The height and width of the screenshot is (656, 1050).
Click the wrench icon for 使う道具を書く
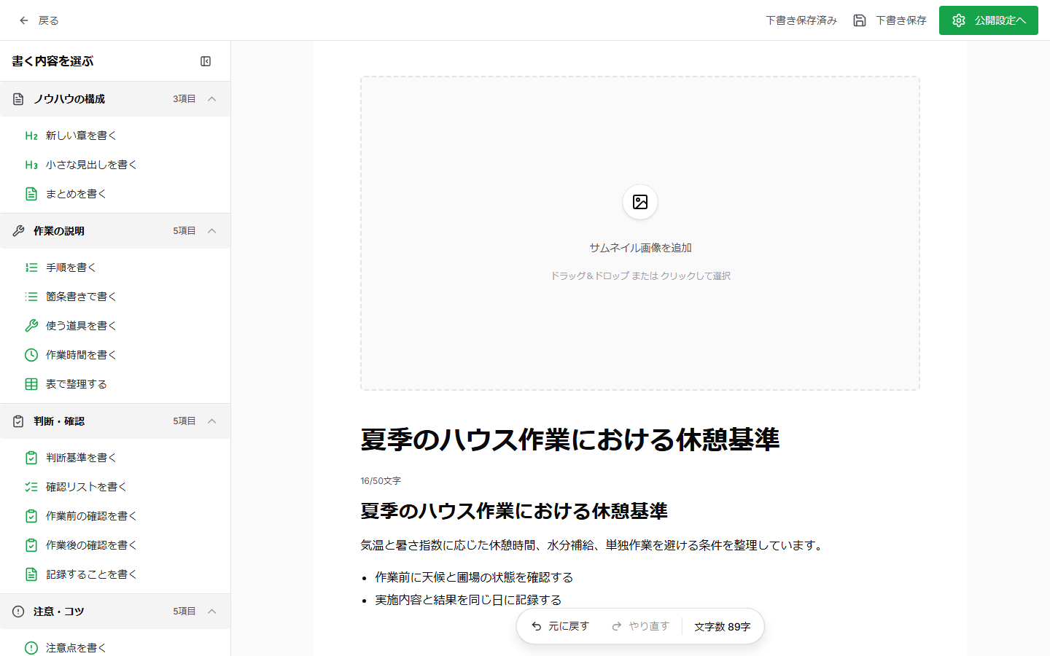[31, 326]
